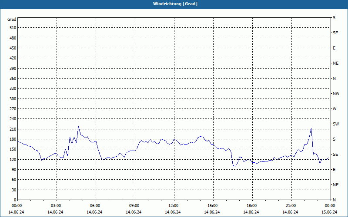348x217 pixels.
Task: Select the 30 y-axis value
Action: (x=14, y=190)
